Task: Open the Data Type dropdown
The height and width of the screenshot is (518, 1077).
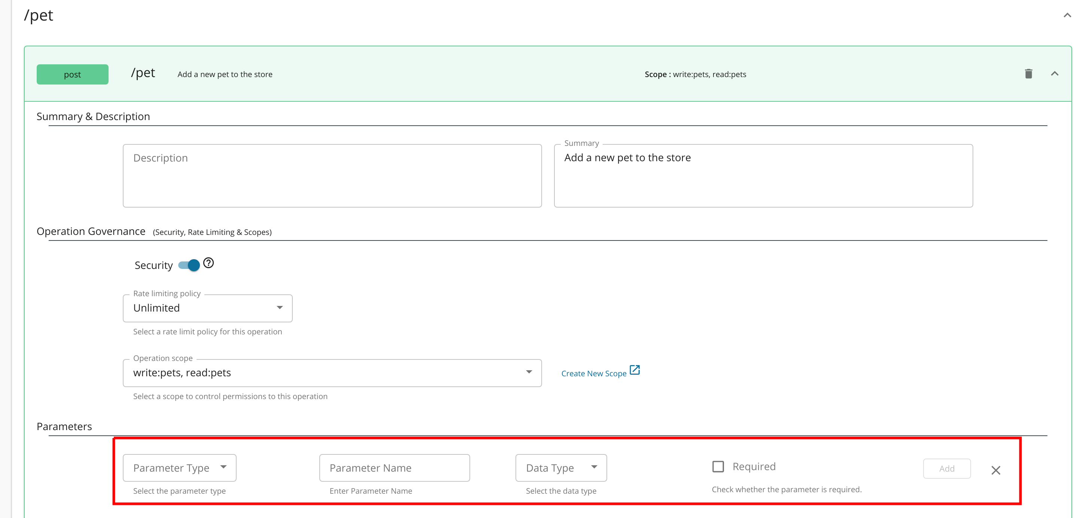Action: pyautogui.click(x=561, y=468)
